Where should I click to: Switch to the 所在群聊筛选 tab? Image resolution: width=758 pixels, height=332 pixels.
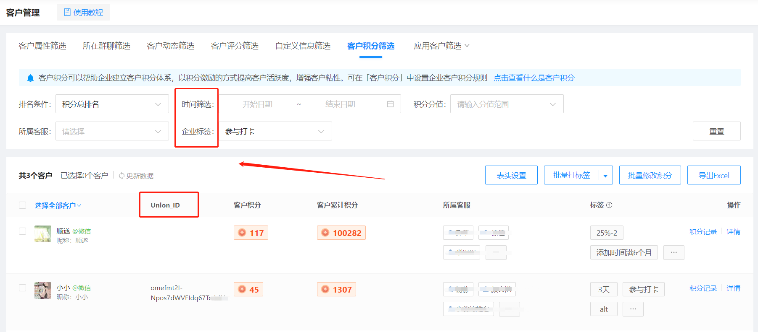[106, 46]
